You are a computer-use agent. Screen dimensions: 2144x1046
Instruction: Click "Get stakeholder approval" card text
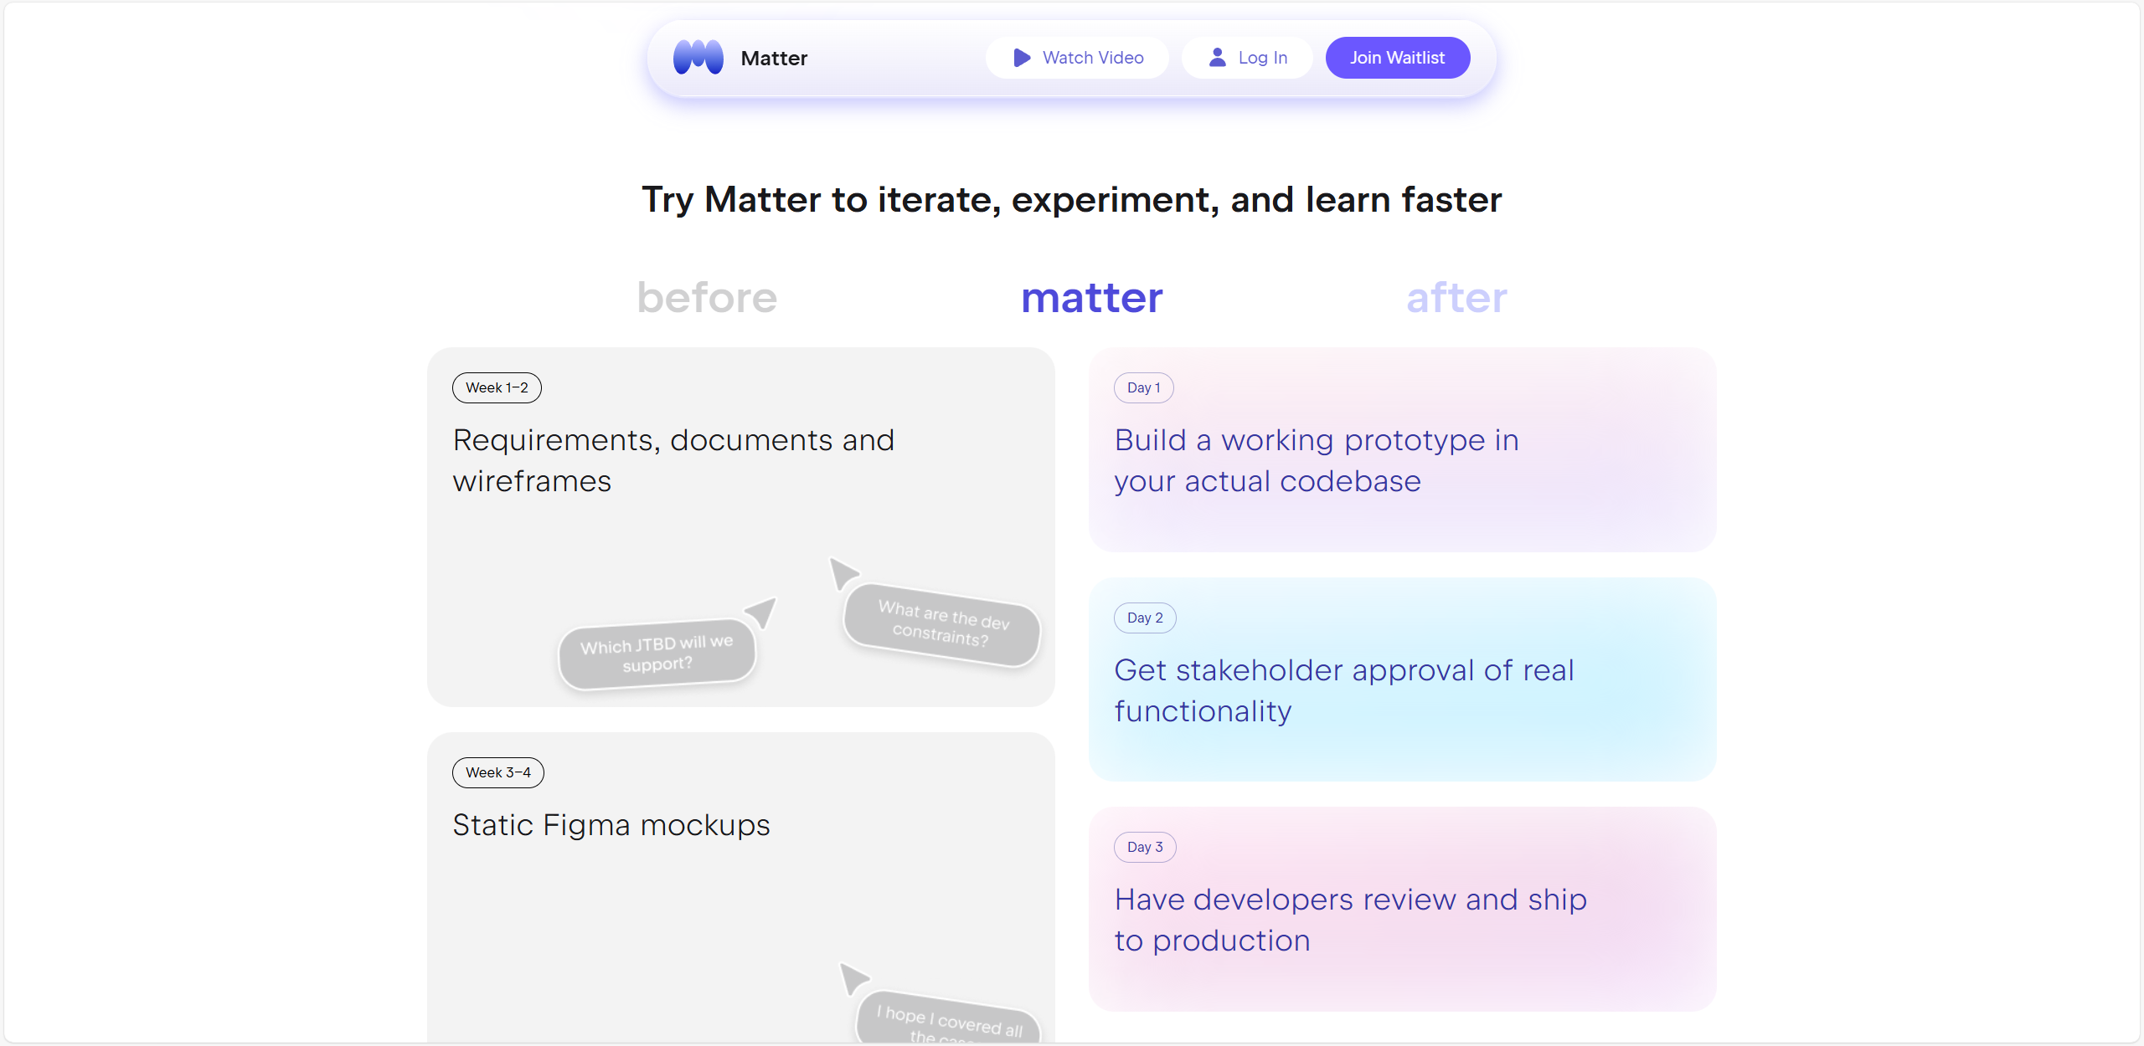pyautogui.click(x=1344, y=690)
